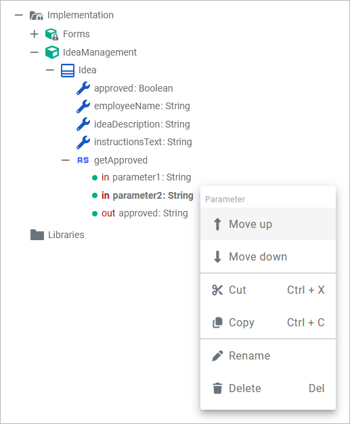350x424 pixels.
Task: Click the trash can Delete icon
Action: point(217,388)
